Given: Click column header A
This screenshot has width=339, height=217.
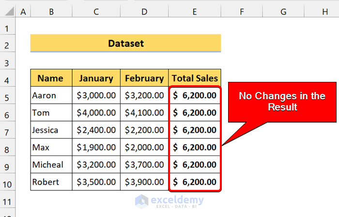Looking at the screenshot, I should coord(23,11).
